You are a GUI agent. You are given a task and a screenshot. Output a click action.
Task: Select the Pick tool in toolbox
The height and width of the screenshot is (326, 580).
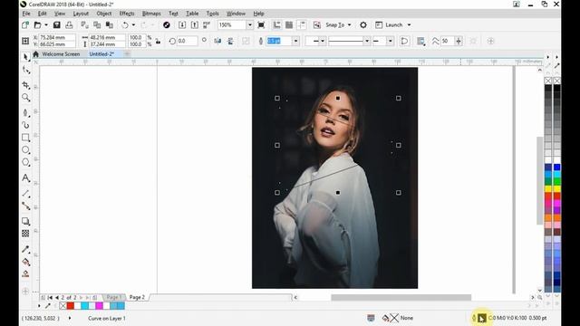tap(25, 57)
